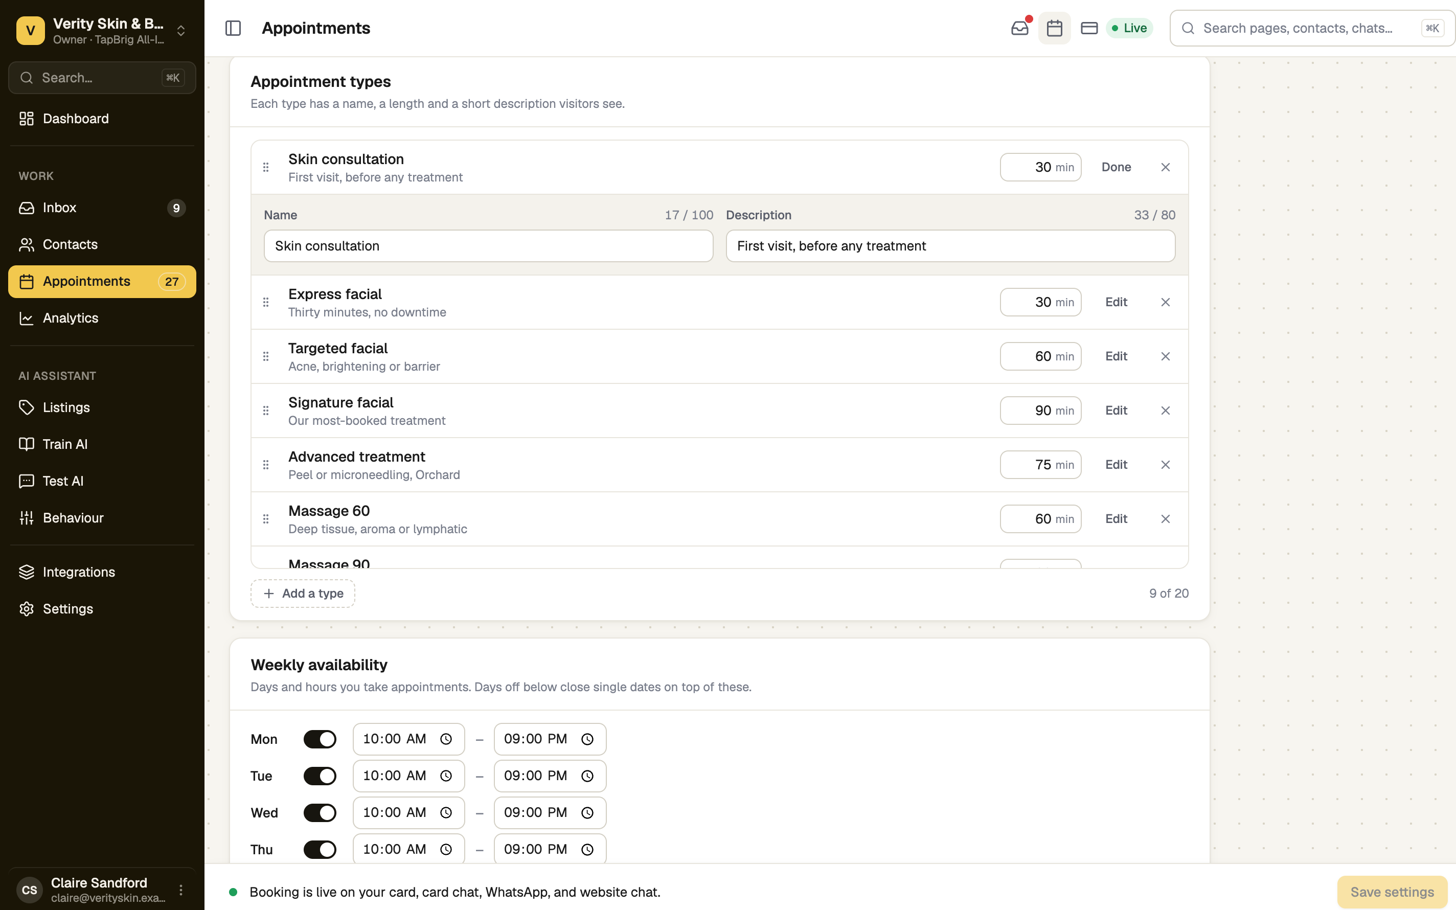Open the calendar icon in header

(x=1054, y=28)
